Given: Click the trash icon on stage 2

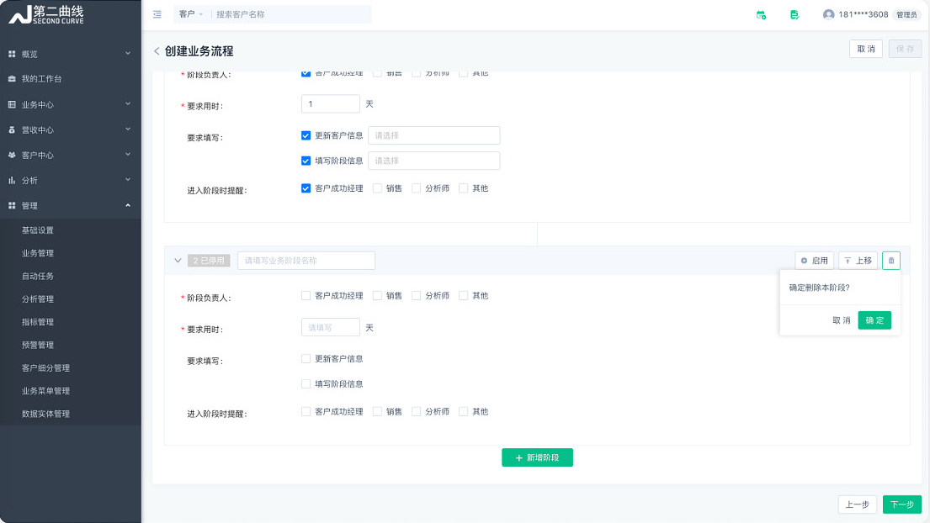Looking at the screenshot, I should (890, 260).
